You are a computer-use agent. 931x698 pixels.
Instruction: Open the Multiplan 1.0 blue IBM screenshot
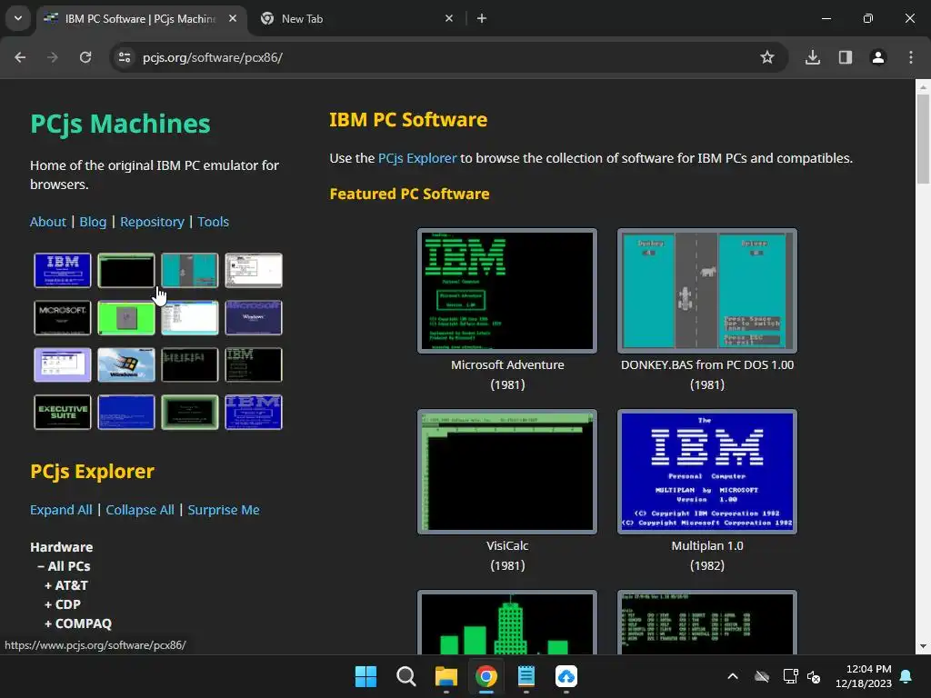[x=707, y=472]
